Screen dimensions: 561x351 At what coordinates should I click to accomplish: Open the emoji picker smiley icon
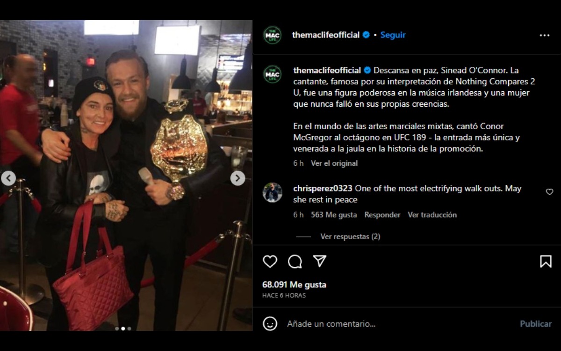(270, 323)
